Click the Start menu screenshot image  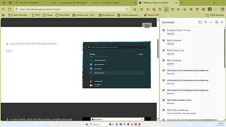tap(117, 65)
